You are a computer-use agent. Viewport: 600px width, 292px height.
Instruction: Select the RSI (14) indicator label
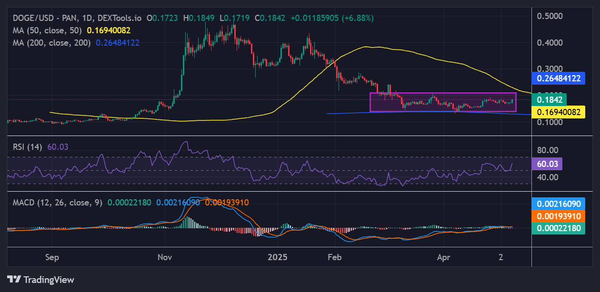27,147
